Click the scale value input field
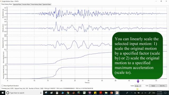Image resolution: width=169 pixels, height=95 pixels. click(145, 86)
